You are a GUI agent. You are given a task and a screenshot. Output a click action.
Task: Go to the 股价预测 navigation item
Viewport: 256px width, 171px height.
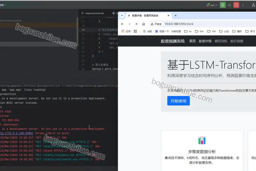point(236,41)
